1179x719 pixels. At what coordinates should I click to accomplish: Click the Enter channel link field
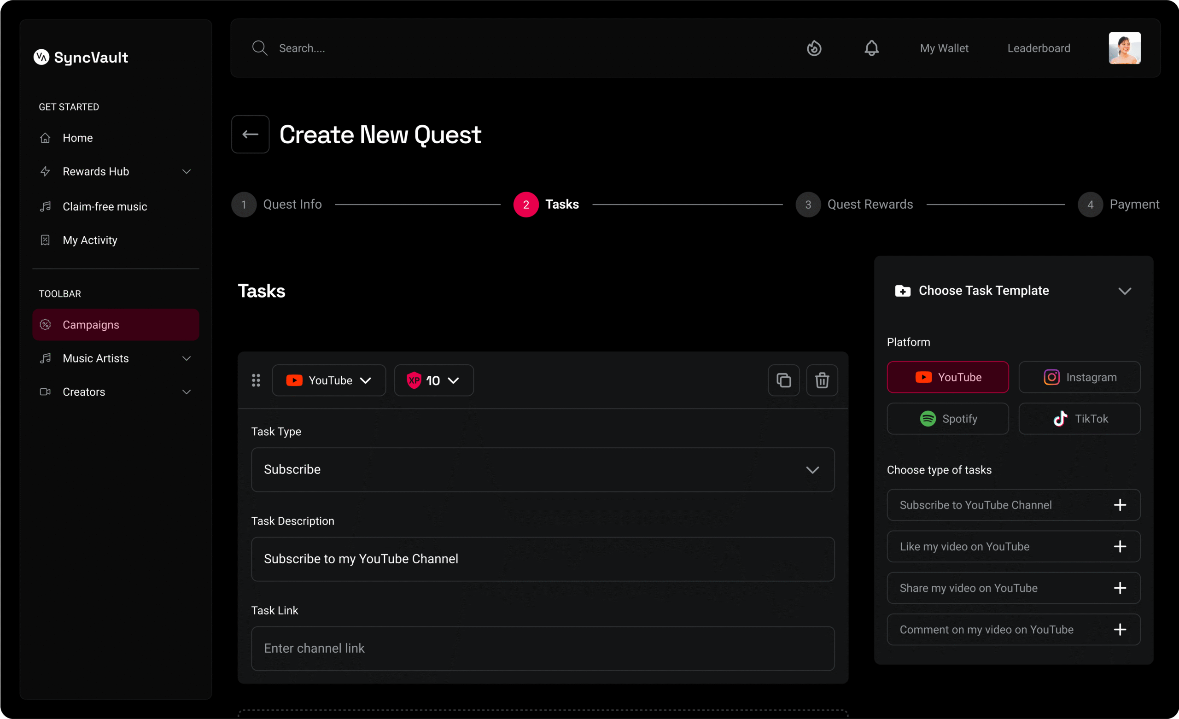(543, 648)
